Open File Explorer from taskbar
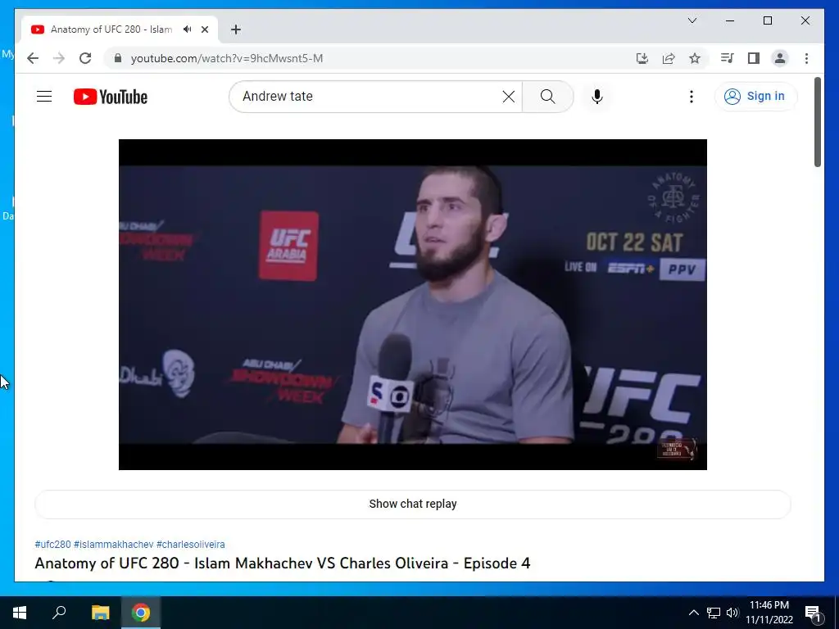Viewport: 839px width, 629px height. click(100, 613)
